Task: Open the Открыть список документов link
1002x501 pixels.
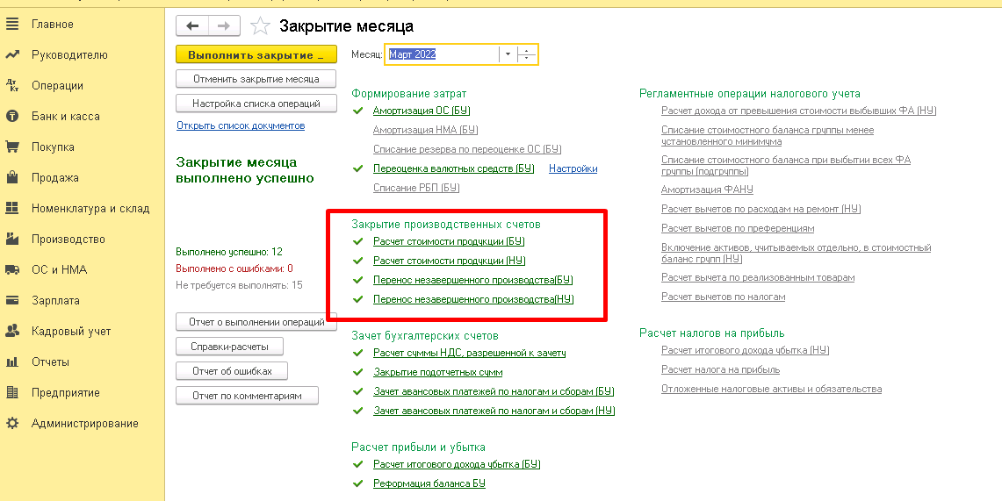Action: coord(241,126)
